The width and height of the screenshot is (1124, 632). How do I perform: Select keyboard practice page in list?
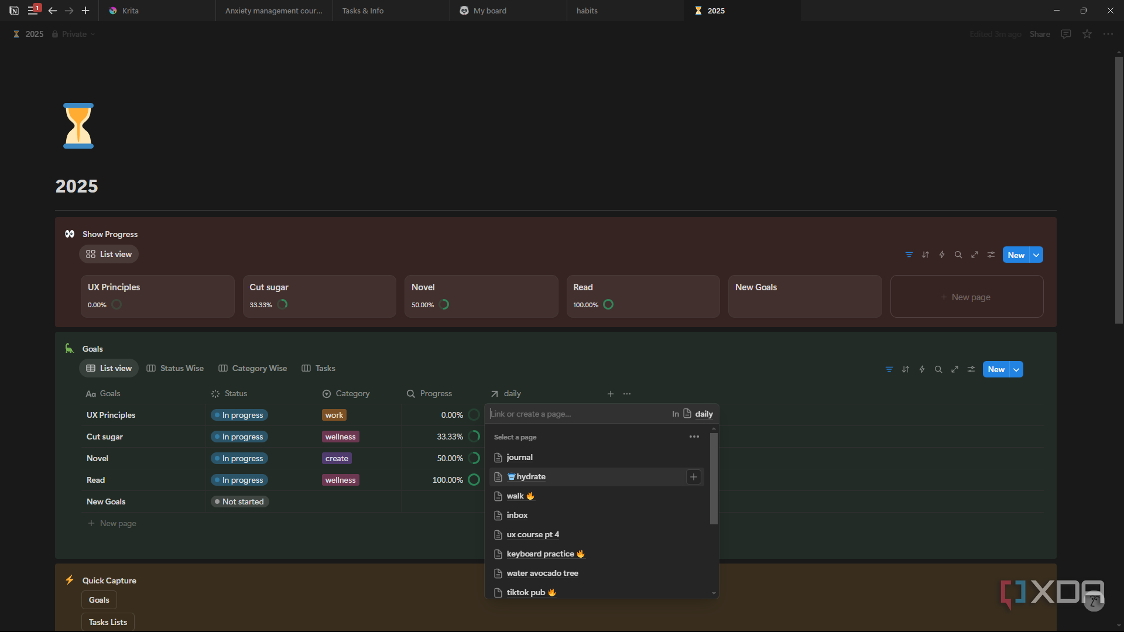pos(597,554)
